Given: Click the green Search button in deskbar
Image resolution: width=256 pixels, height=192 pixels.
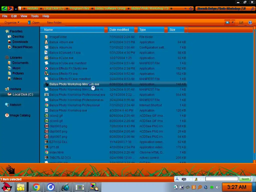Looking at the screenshot, I should coord(245,179).
